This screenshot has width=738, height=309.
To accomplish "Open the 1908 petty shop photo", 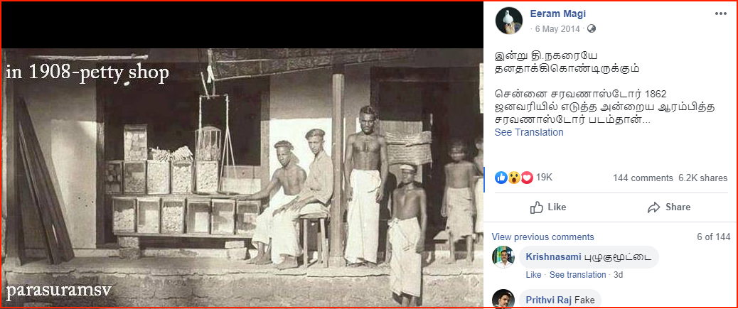I will (x=242, y=178).
